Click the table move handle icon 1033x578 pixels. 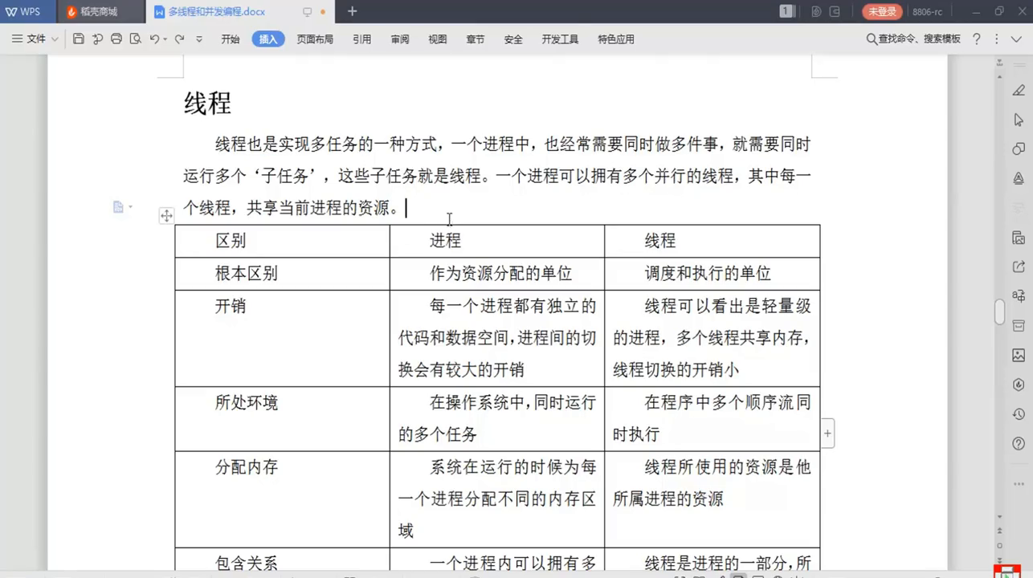coord(166,215)
